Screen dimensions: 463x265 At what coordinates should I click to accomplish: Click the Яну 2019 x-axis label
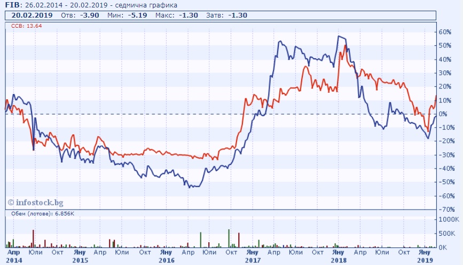pyautogui.click(x=425, y=256)
